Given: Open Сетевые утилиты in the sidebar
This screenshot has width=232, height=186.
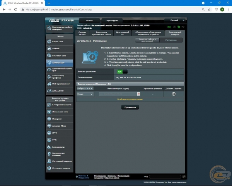Looking at the screenshot, I should 60,168.
